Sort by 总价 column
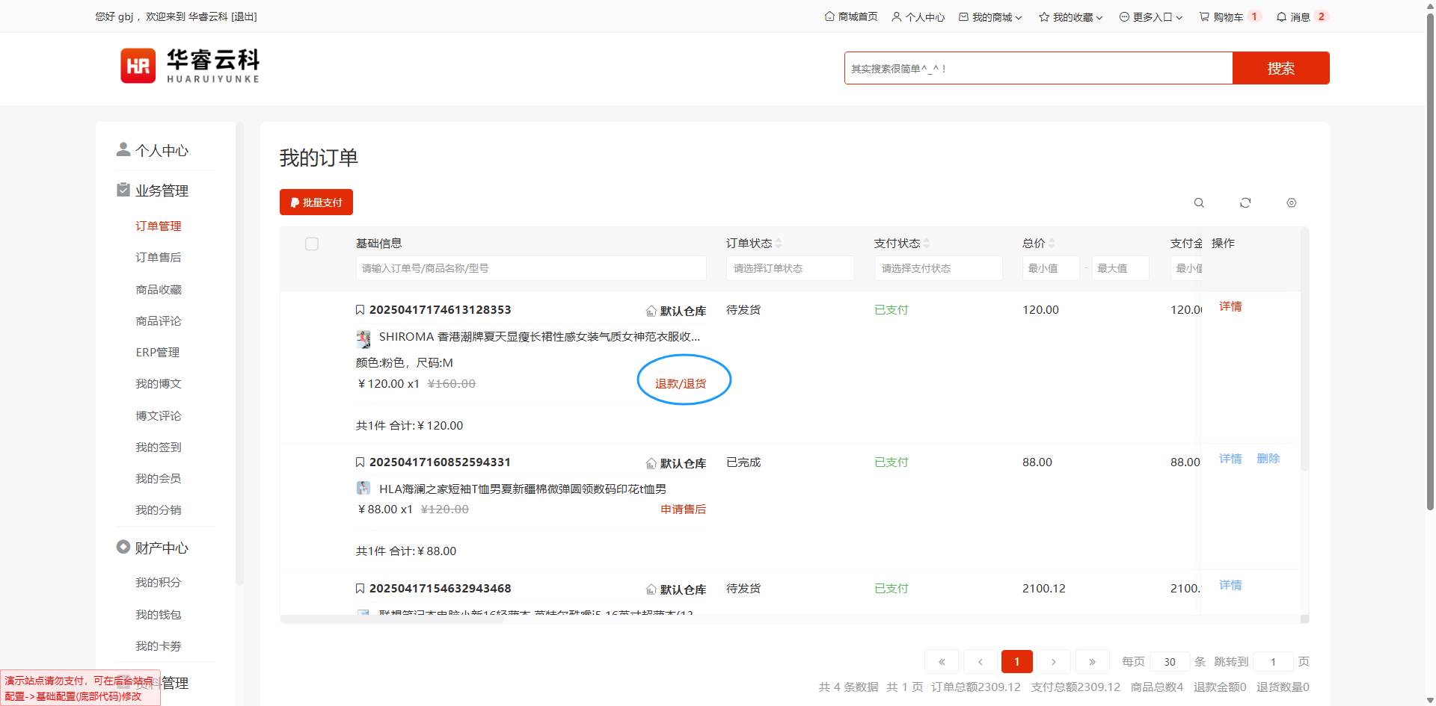Screen dimensions: 1436x706 click(x=1052, y=244)
